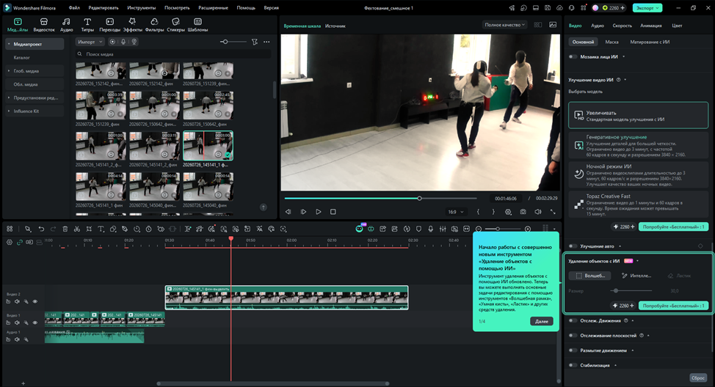Image resolution: width=715 pixels, height=387 pixels.
Task: Select the Crop tool in timeline toolbar
Action: point(89,229)
